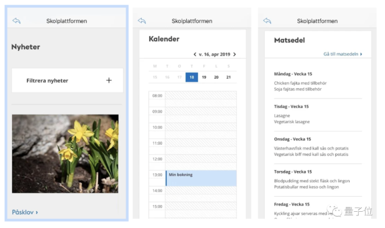Click v. 16, apr 2019 week label
The image size is (385, 228).
point(214,54)
